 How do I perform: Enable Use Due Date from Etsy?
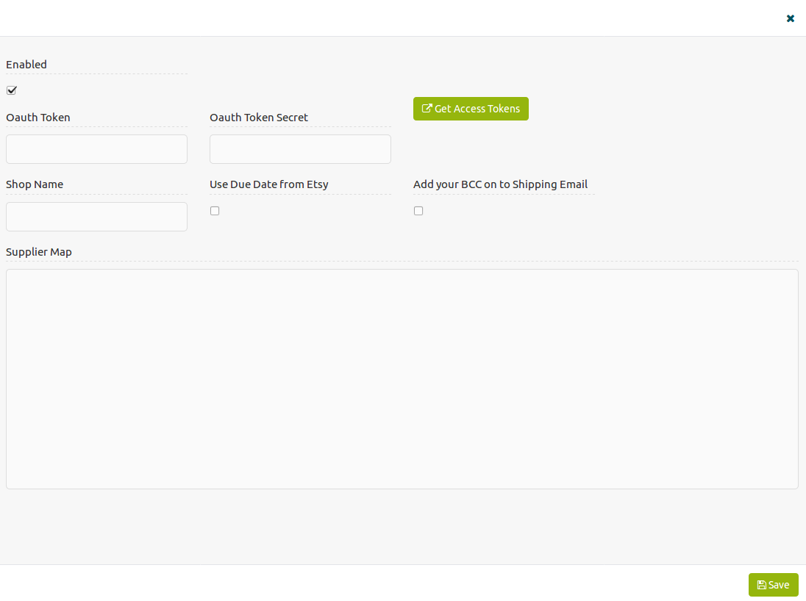pos(215,211)
